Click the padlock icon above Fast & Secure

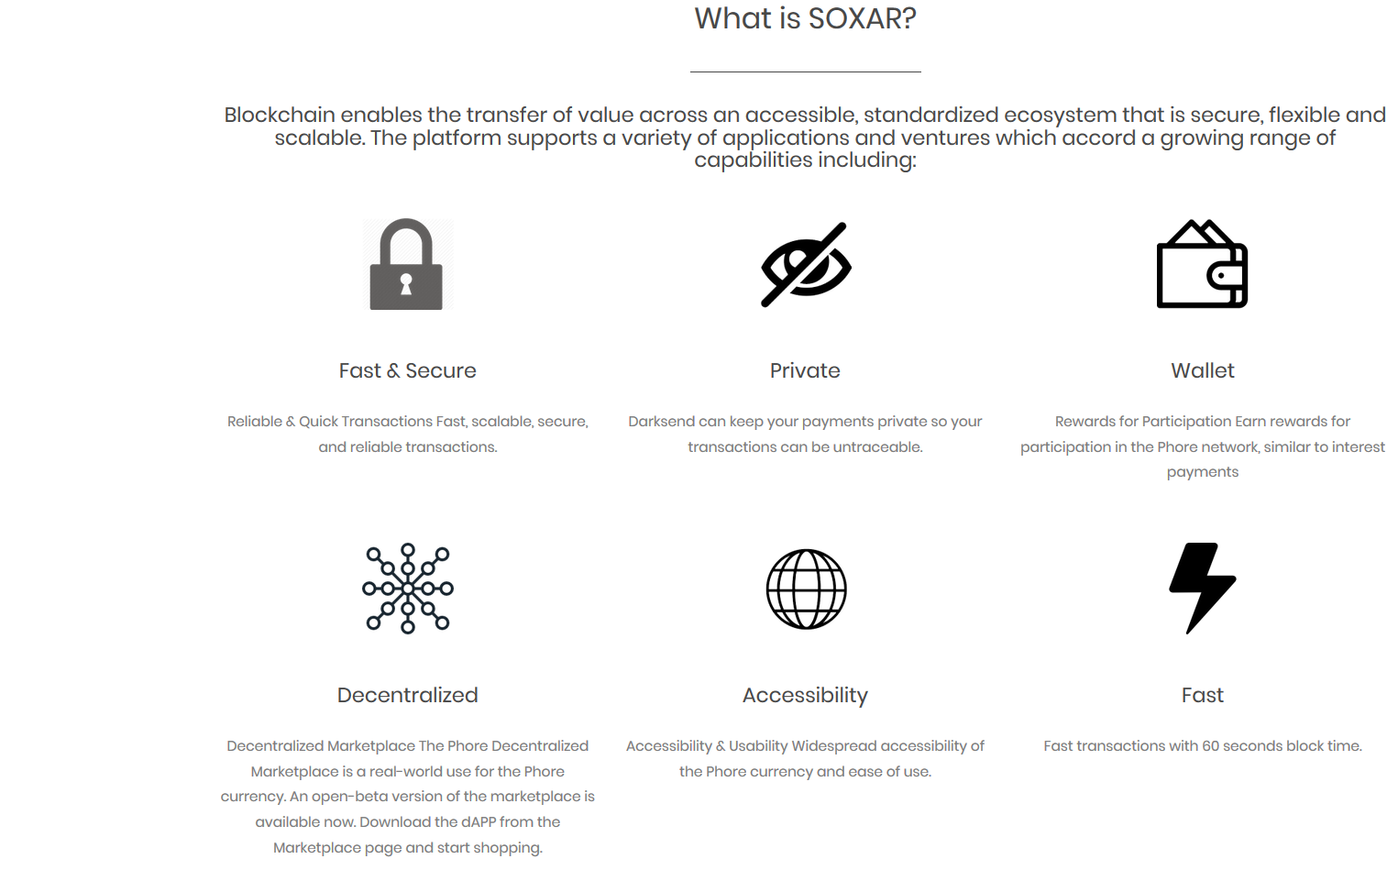click(407, 264)
